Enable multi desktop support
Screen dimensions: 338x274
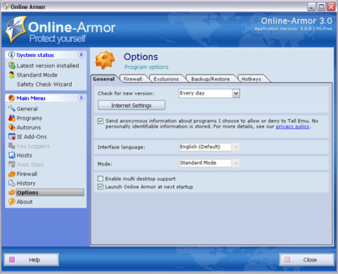point(101,179)
